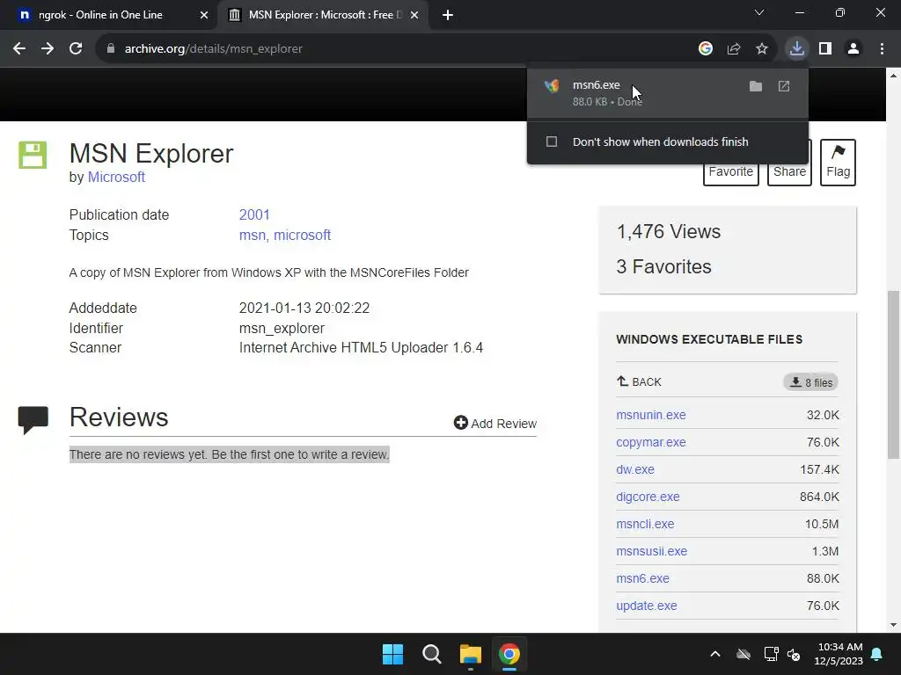Enable Don't show when downloads finish
Image resolution: width=901 pixels, height=675 pixels.
(552, 142)
